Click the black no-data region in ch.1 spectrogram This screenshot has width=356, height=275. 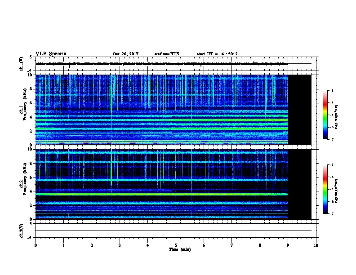coord(300,110)
